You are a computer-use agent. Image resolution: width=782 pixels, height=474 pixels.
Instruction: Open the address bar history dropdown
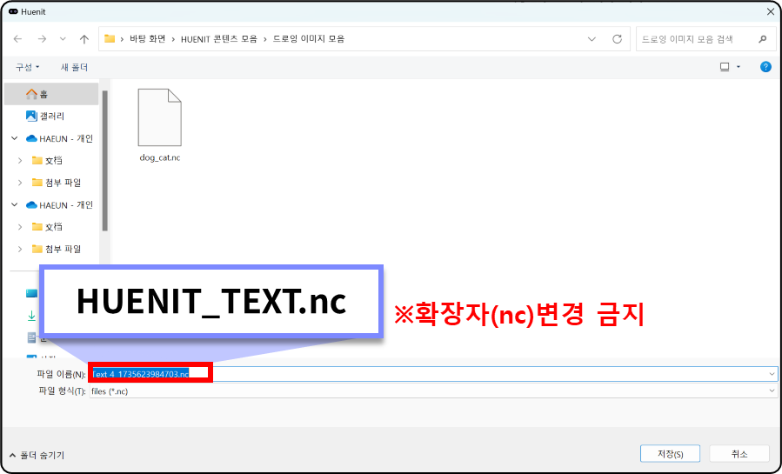click(x=592, y=39)
